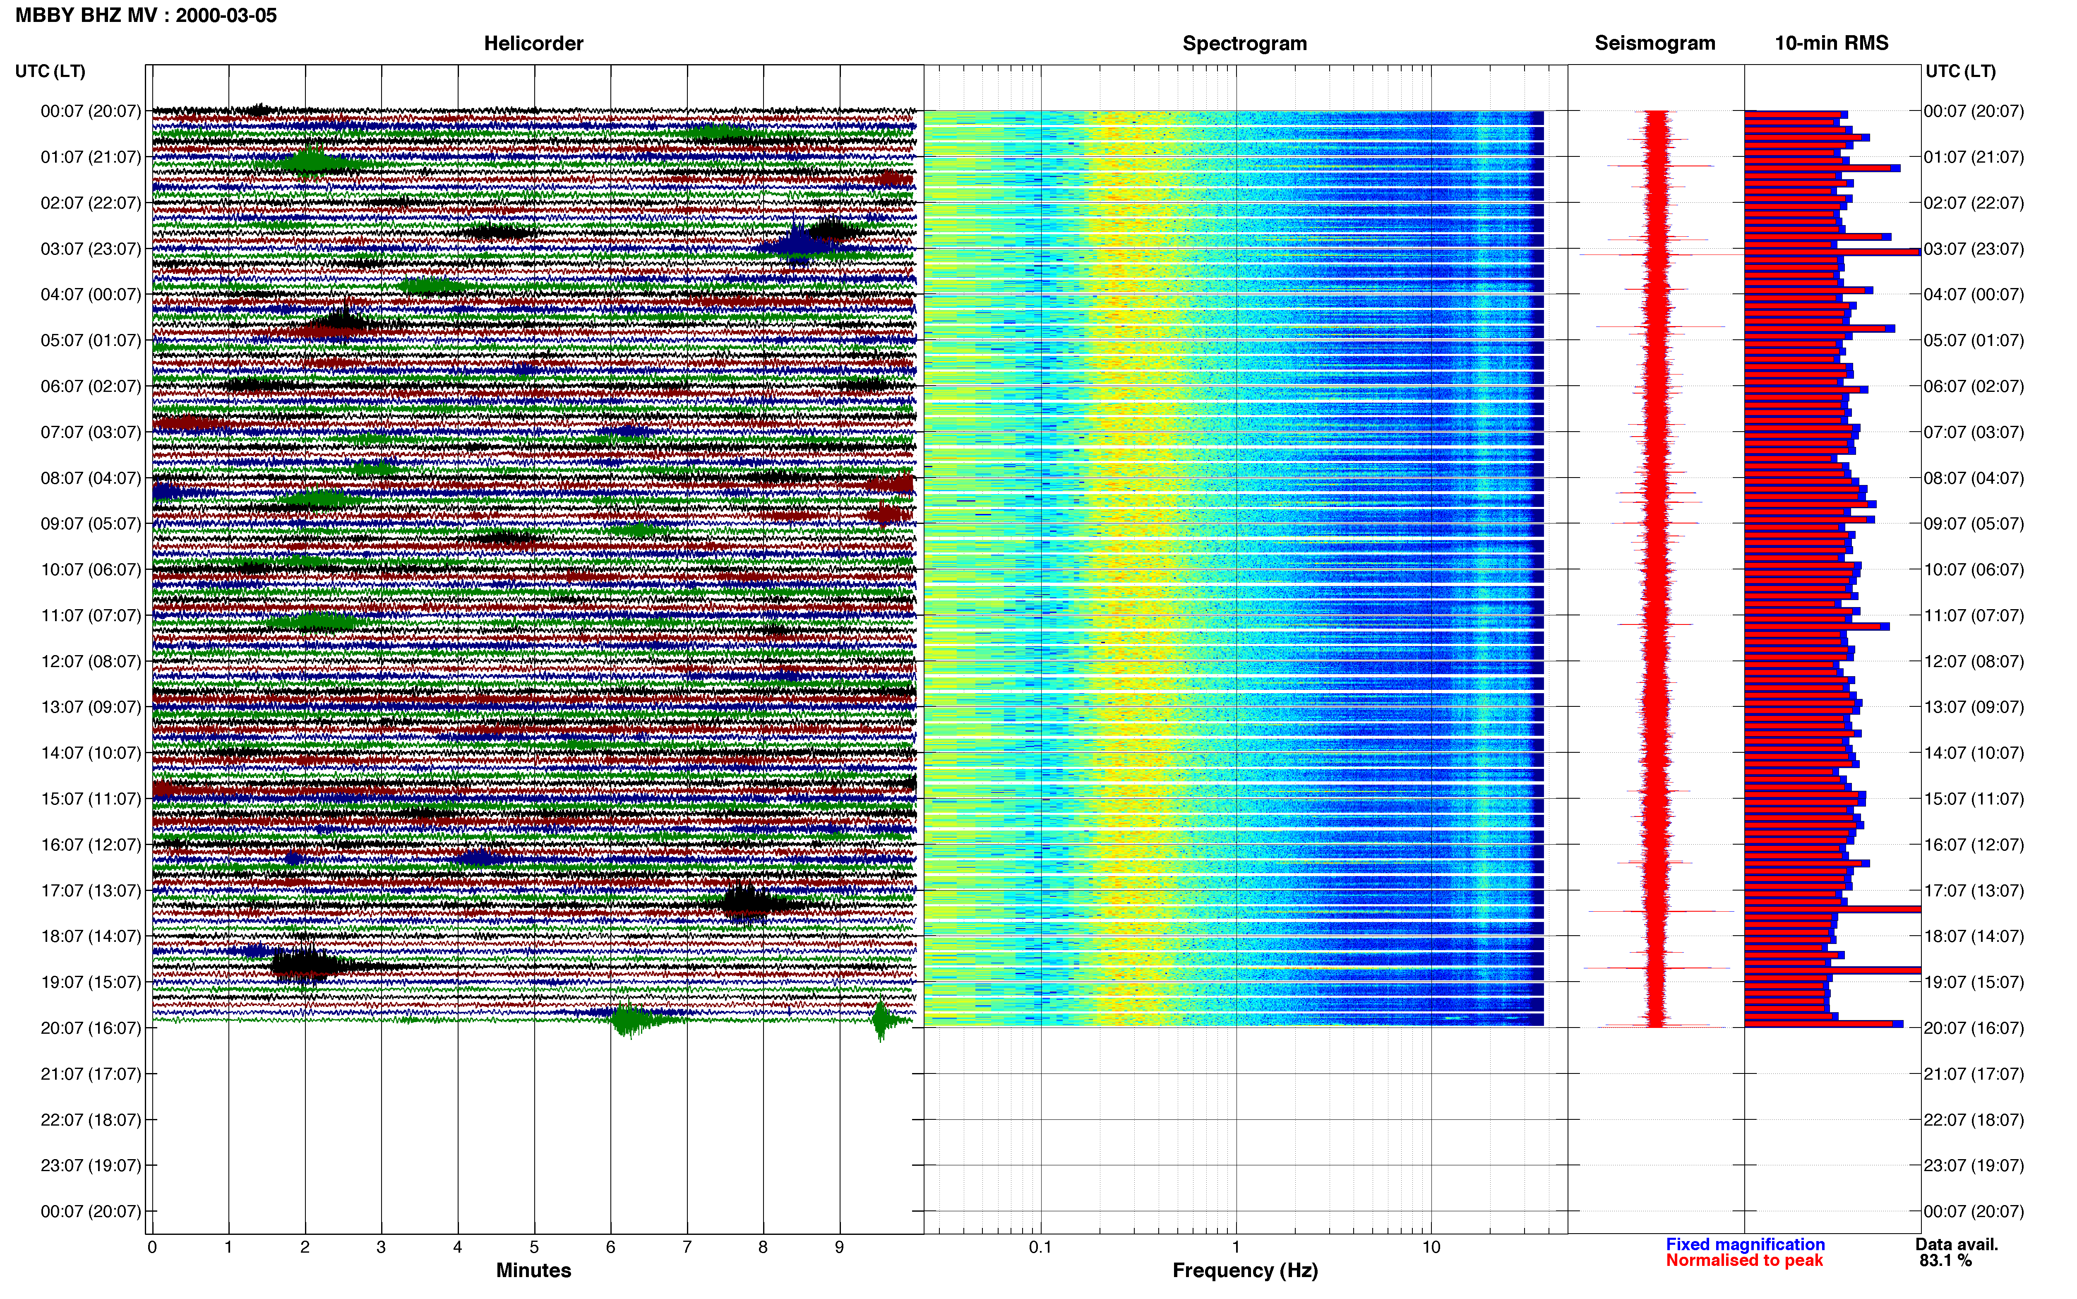Viewport: 2077px width, 1299px height.
Task: Click '05:07 (01:07)' on the left time axis
Action: point(90,340)
